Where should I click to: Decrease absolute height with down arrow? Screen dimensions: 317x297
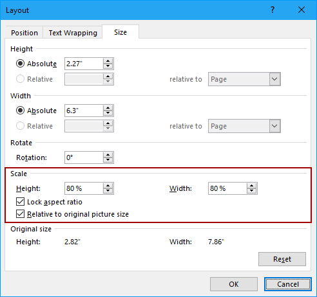click(x=108, y=66)
